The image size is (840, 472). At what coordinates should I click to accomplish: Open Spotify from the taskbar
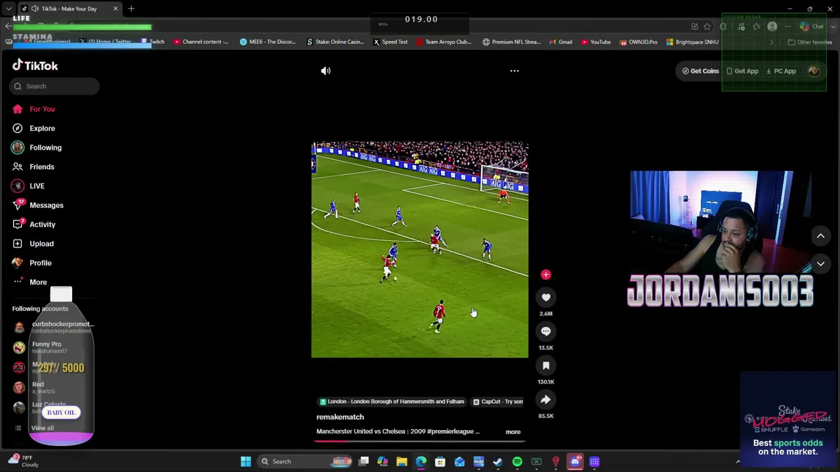(x=517, y=462)
